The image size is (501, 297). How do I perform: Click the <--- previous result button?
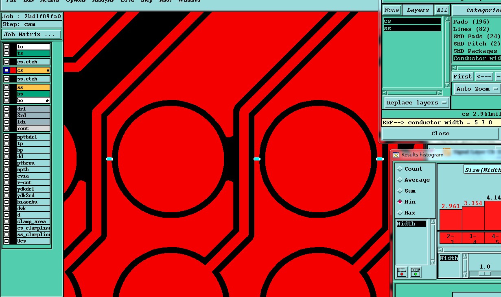click(x=484, y=76)
